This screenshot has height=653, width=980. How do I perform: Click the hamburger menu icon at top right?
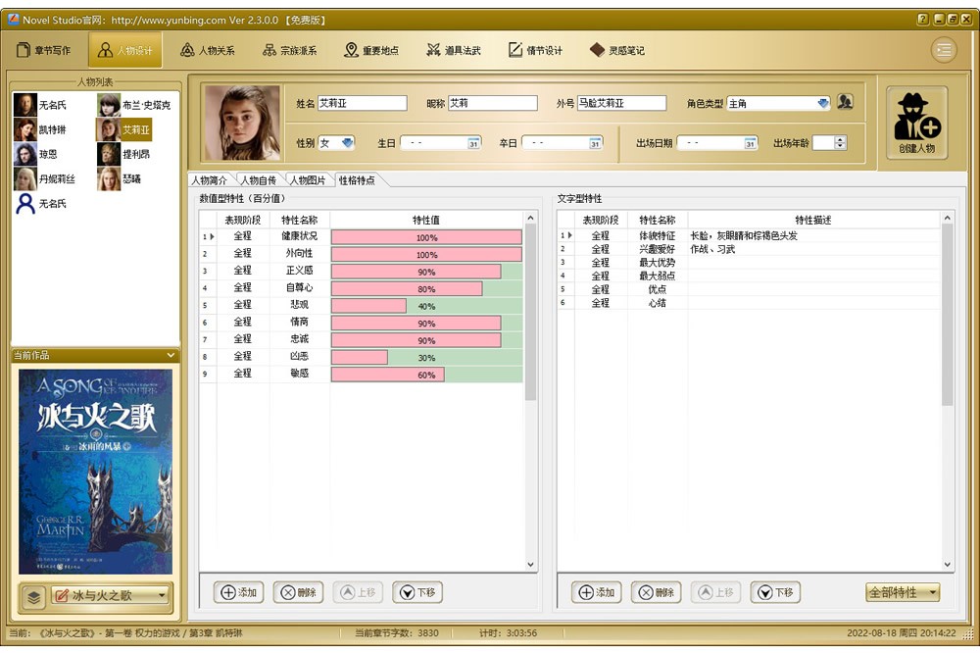[x=944, y=50]
